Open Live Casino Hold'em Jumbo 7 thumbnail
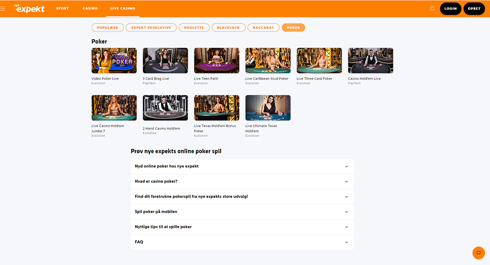This screenshot has height=265, width=490. click(114, 108)
